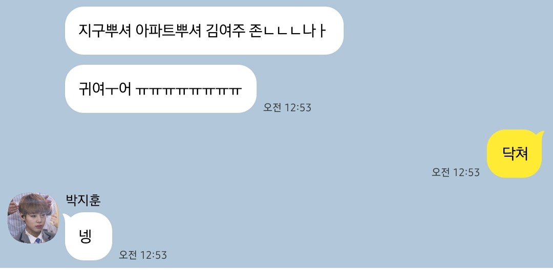Image resolution: width=553 pixels, height=271 pixels.
Task: Select the 넹 reply bubble
Action: (88, 236)
